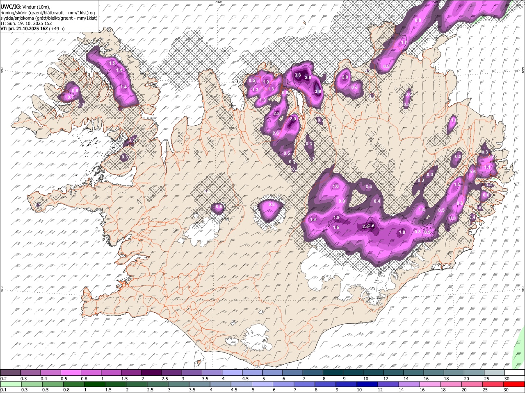Click the '2.6' precipitation value on the map
Image resolution: width=525 pixels, height=393 pixels.
371,226
